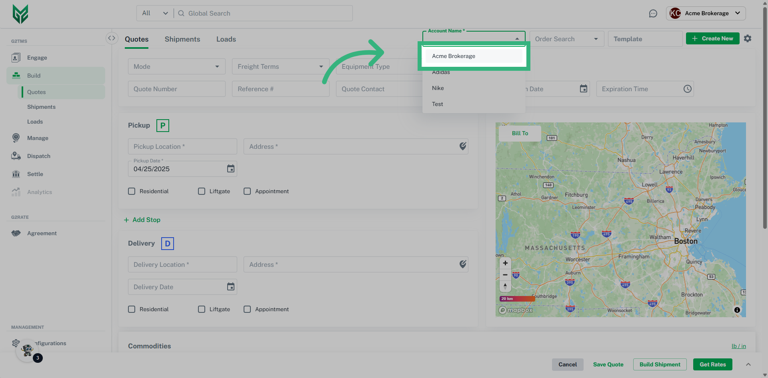Click the map info icon
Image resolution: width=768 pixels, height=378 pixels.
click(x=737, y=310)
